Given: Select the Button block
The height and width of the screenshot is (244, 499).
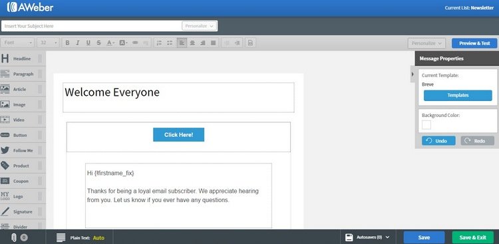Looking at the screenshot, I should [22, 135].
